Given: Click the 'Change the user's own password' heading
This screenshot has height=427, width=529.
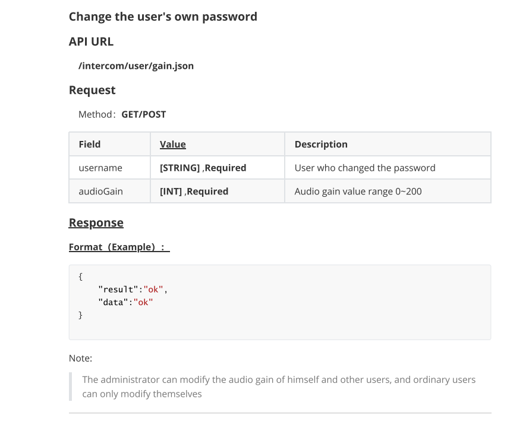Looking at the screenshot, I should tap(163, 17).
